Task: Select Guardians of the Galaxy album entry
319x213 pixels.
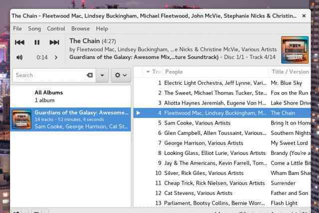Action: point(71,119)
